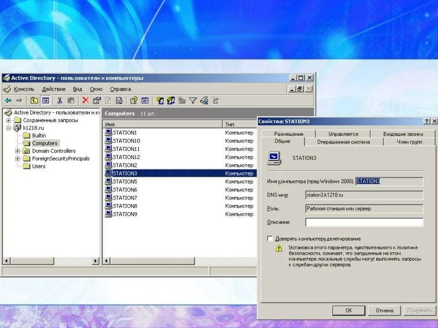Enable Доверять компьютеру делегирование checkbox
The width and height of the screenshot is (438, 328).
pos(270,238)
